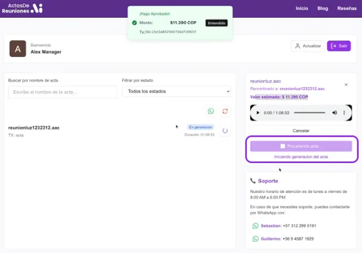Click the orange refresh list icon

[x=225, y=112]
